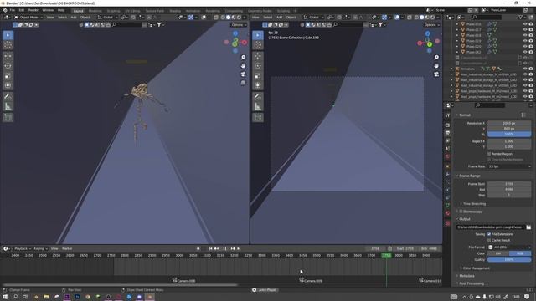The width and height of the screenshot is (536, 301).
Task: Open the Edit menu
Action: (22, 10)
